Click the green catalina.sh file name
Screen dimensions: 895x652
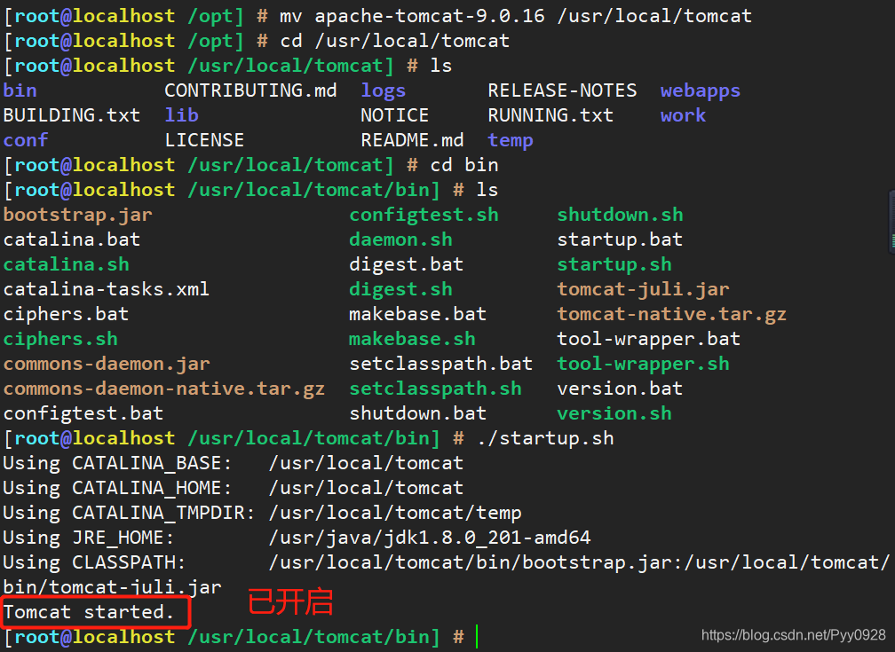pyautogui.click(x=67, y=264)
